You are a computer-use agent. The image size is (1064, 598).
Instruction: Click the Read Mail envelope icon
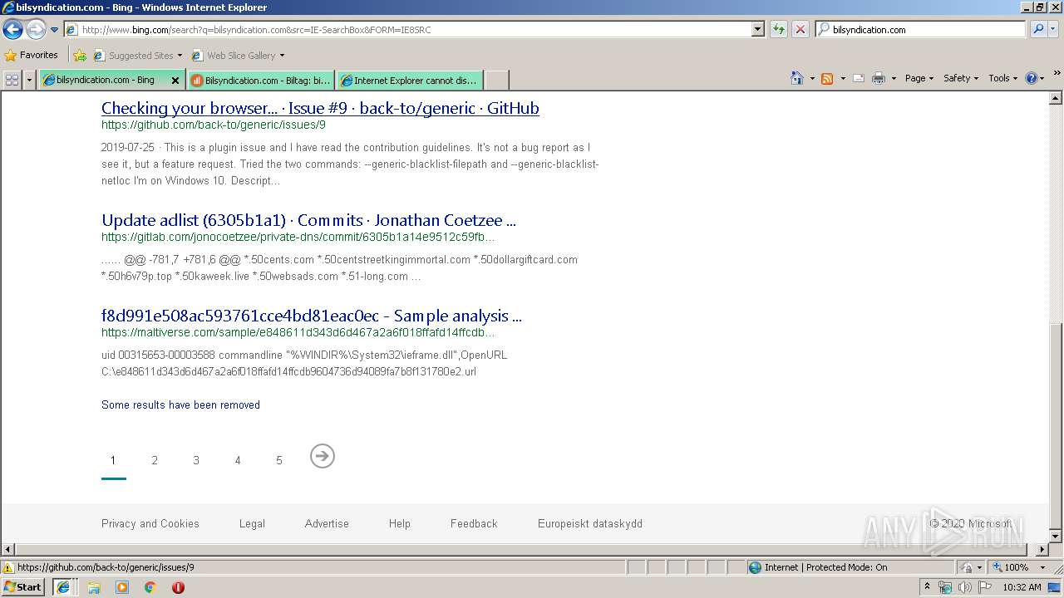pyautogui.click(x=858, y=78)
